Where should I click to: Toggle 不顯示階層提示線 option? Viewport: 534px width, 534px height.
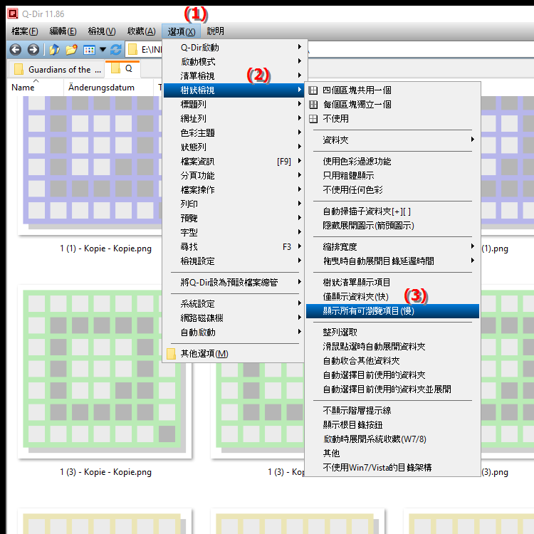click(392, 411)
